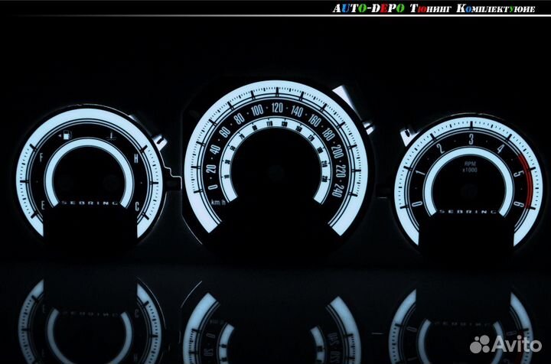Click the number 0 on tachometer

(x=416, y=205)
